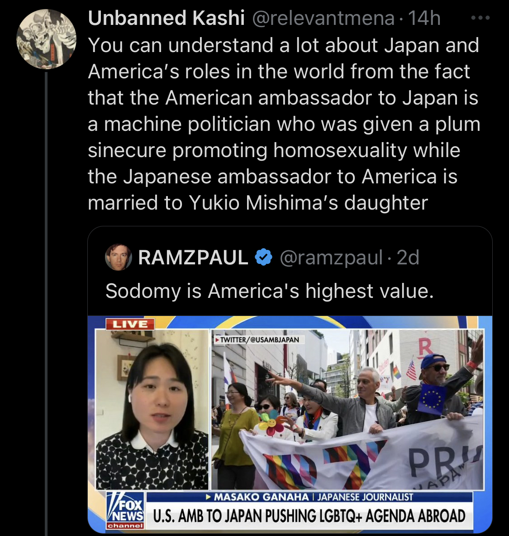Click the pride parade photo panel

tap(347, 410)
